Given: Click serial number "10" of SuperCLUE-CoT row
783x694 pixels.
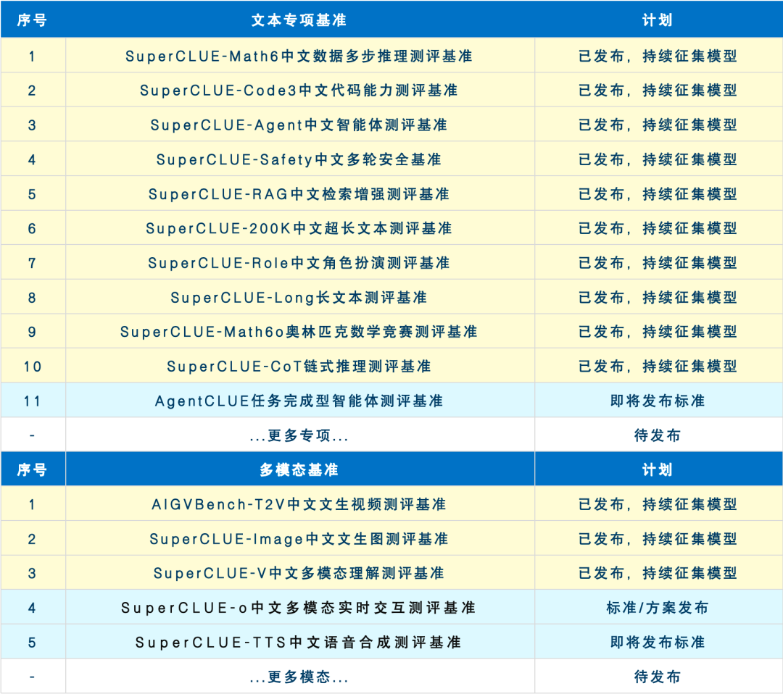Looking at the screenshot, I should click(33, 367).
